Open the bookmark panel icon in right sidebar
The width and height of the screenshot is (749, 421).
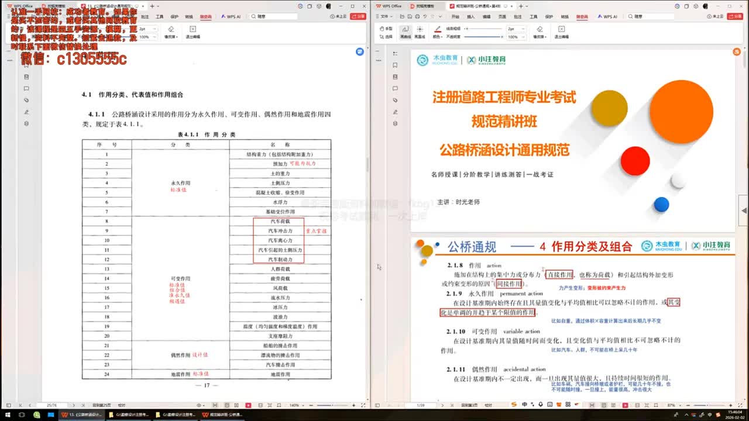[396, 65]
